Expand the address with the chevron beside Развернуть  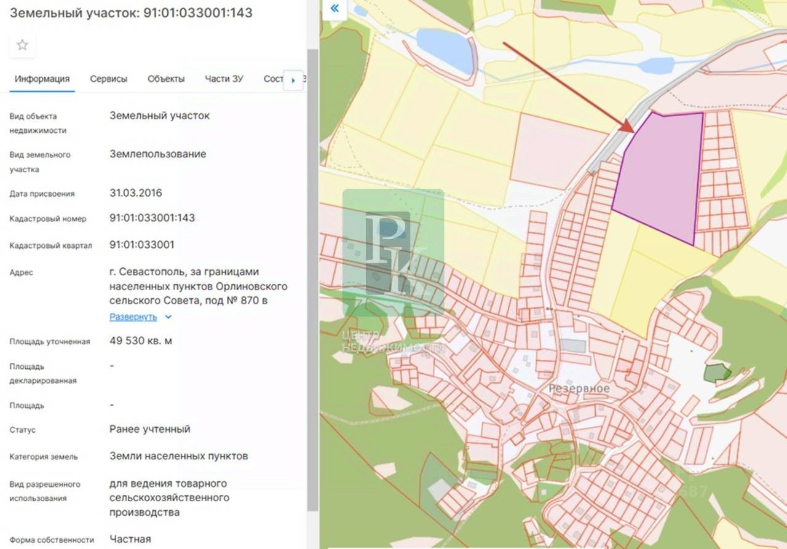coord(168,317)
